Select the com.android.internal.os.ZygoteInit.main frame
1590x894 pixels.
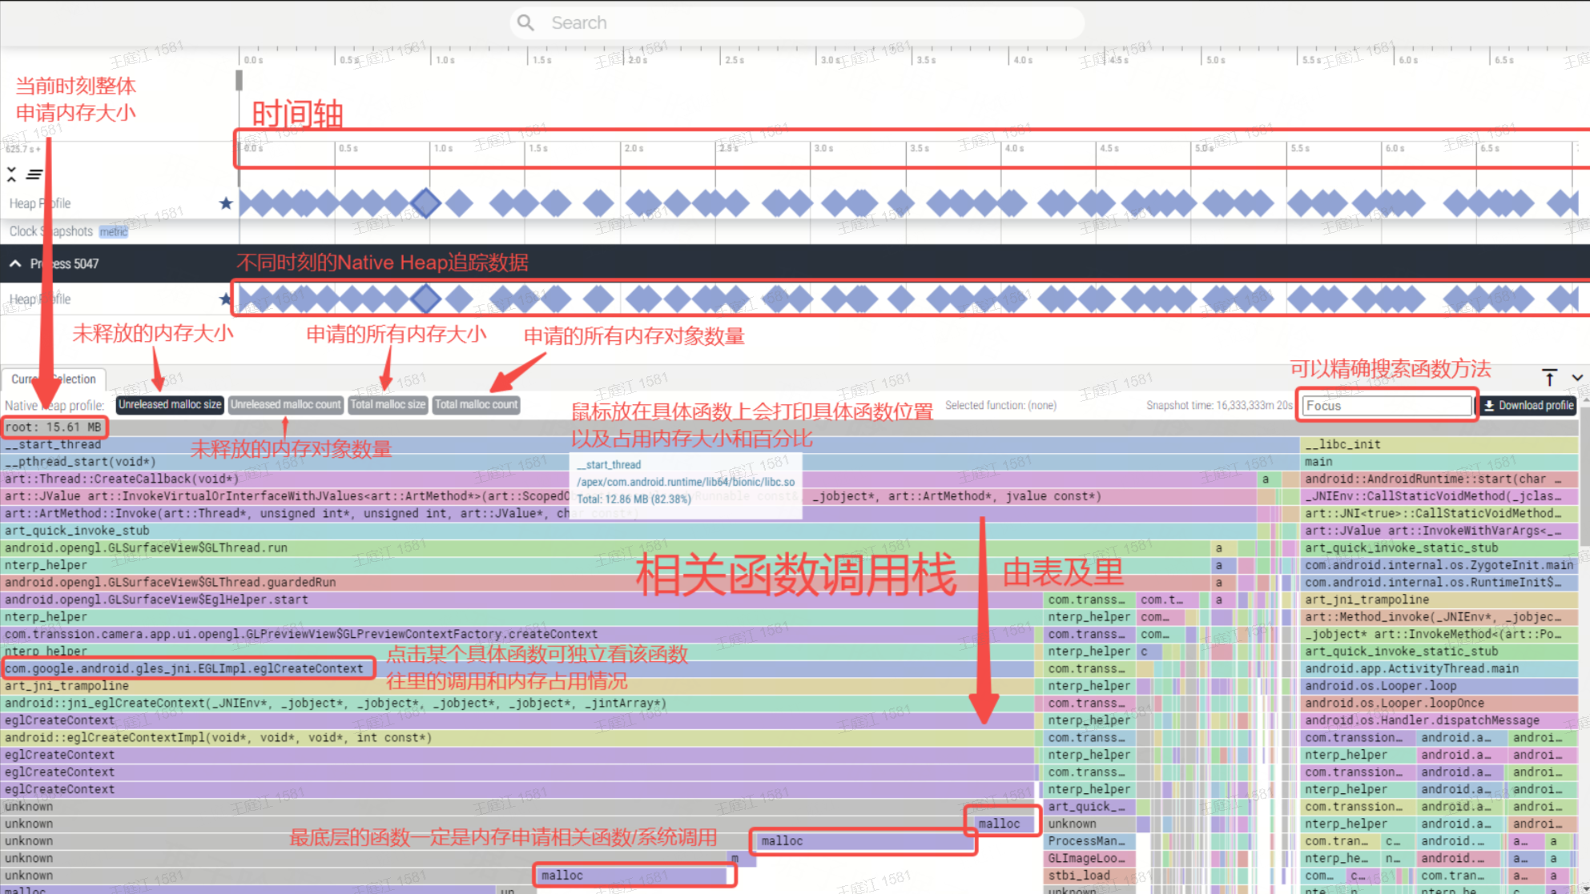(1439, 565)
